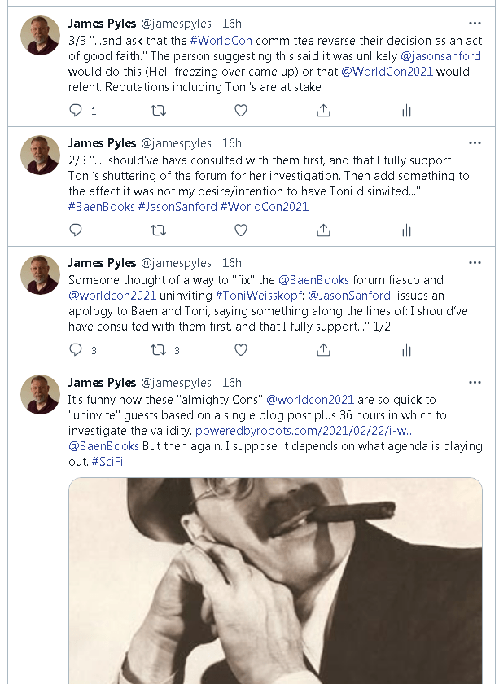View analytics for the 3/3 tweet

click(x=405, y=111)
